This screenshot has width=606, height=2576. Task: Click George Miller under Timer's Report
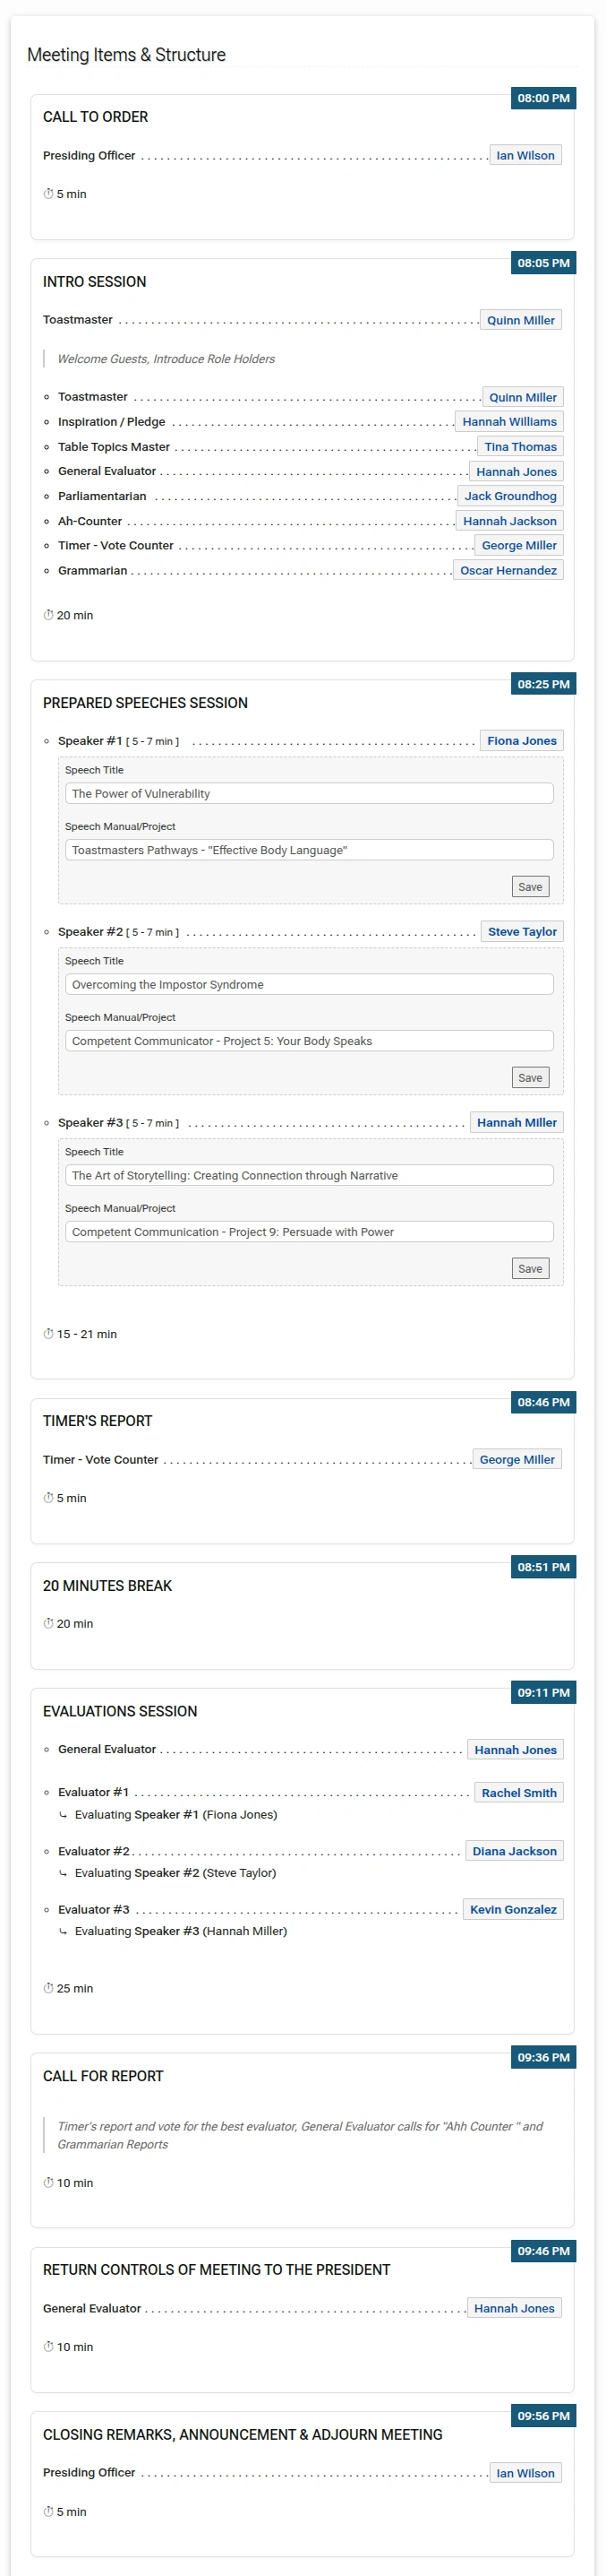pos(516,1460)
